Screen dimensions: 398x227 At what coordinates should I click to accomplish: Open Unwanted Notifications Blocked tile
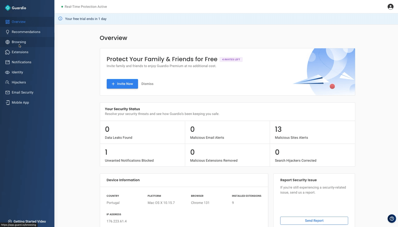click(x=142, y=155)
